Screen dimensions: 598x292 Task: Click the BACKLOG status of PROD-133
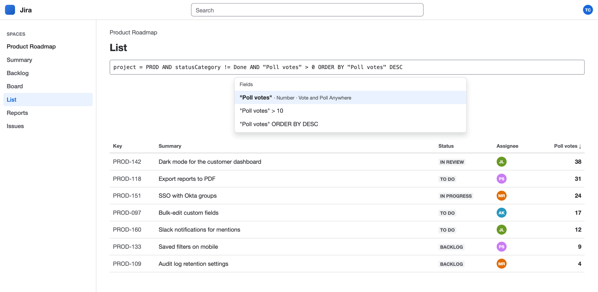click(451, 247)
